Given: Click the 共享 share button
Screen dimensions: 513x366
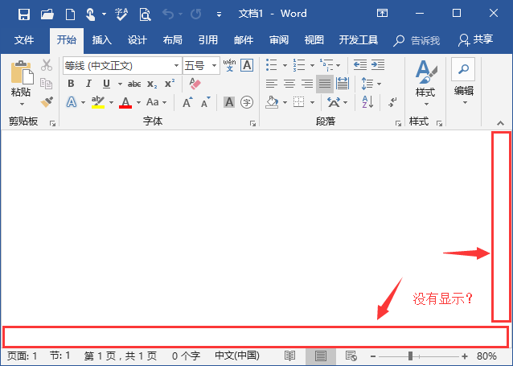Looking at the screenshot, I should pos(475,39).
